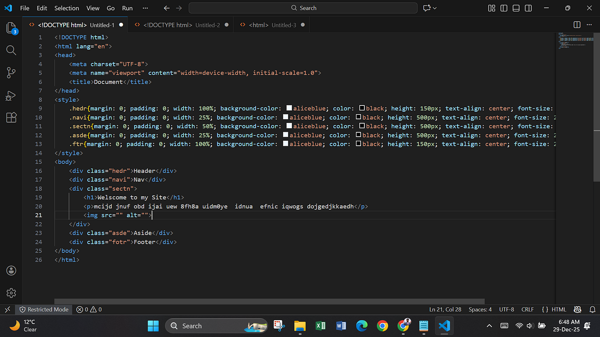The image size is (600, 337).
Task: Toggle the primary side bar
Action: coord(504,8)
